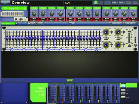
Task: Adjust the Mtx1 gain trim knob
Action: click(x=34, y=14)
